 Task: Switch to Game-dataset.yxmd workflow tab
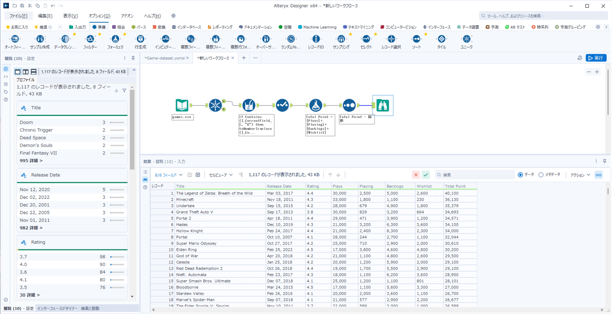coord(165,58)
